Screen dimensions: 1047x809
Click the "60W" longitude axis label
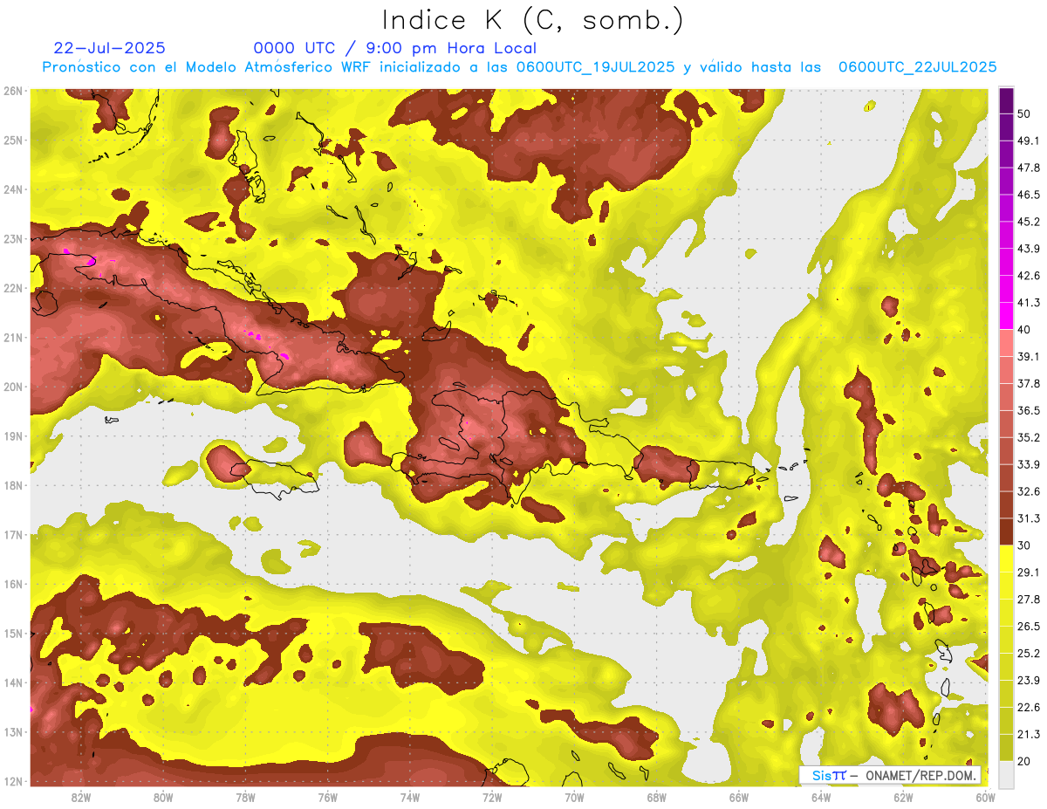coord(985,798)
